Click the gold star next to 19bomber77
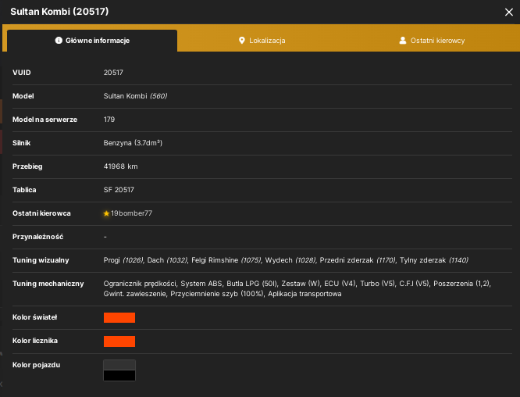The image size is (520, 397). tap(106, 213)
